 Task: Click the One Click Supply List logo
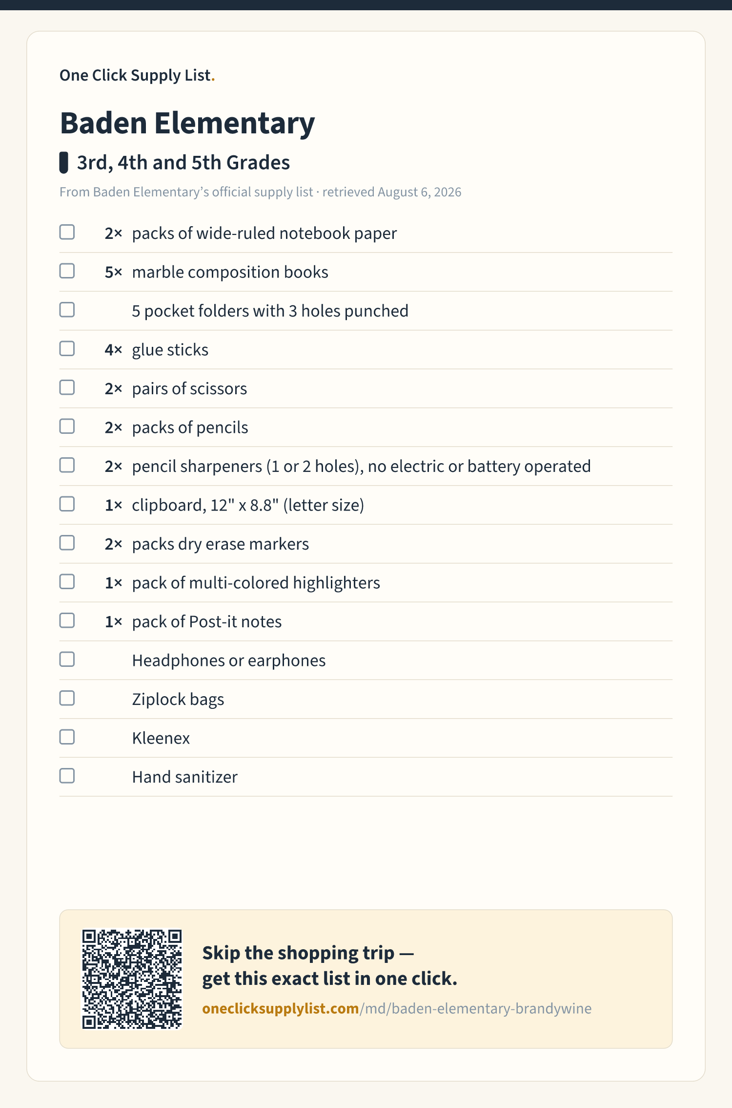(137, 75)
